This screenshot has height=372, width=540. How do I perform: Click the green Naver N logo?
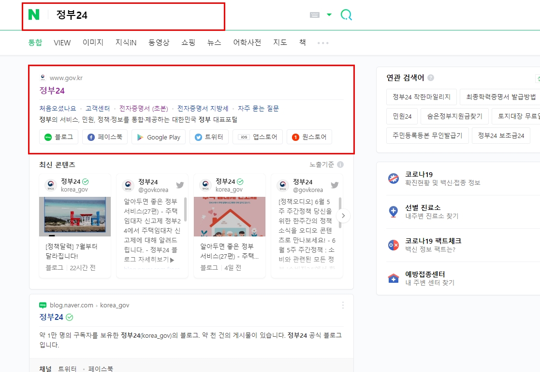[x=34, y=14]
